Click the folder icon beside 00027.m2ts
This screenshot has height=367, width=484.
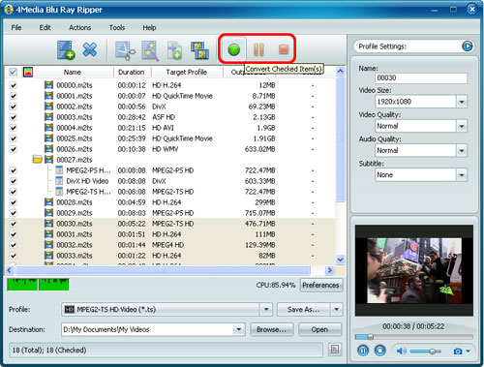tap(38, 159)
